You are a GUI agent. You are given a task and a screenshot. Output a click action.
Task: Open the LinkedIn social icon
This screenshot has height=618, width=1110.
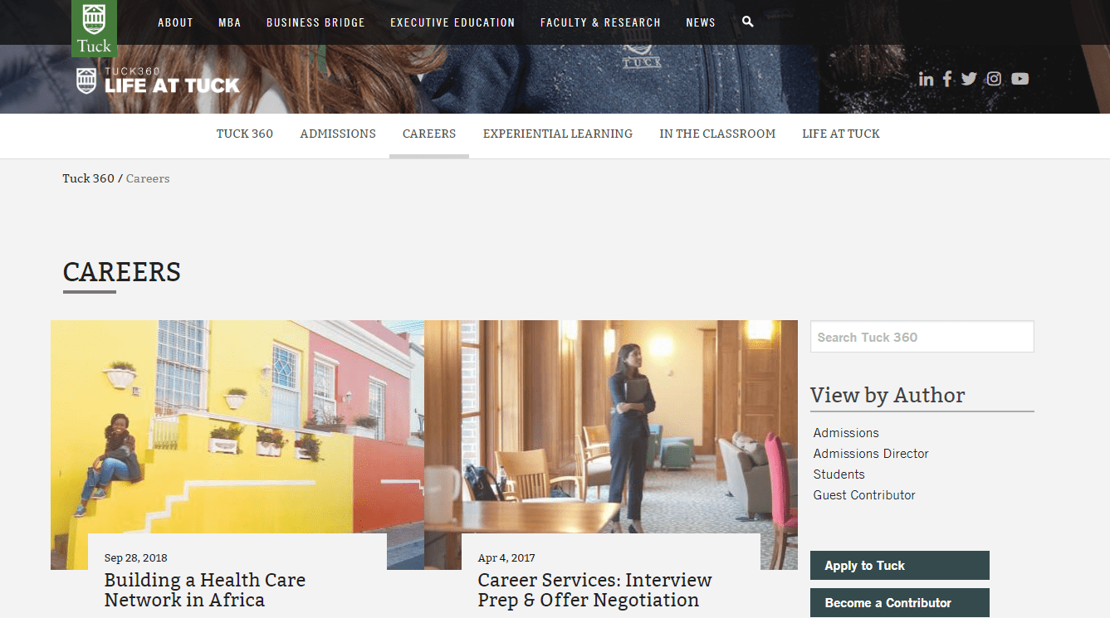click(926, 79)
